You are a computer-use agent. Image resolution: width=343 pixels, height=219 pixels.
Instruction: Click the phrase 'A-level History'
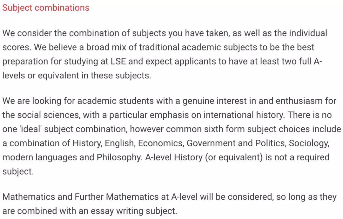[174, 157]
